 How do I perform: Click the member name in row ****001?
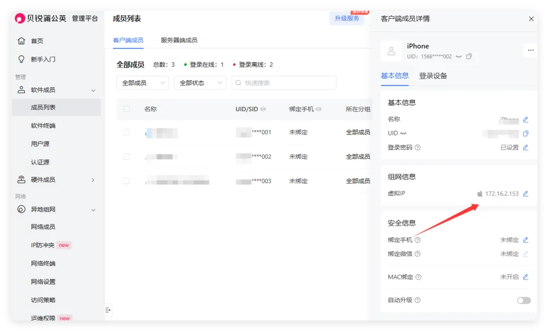click(x=161, y=133)
